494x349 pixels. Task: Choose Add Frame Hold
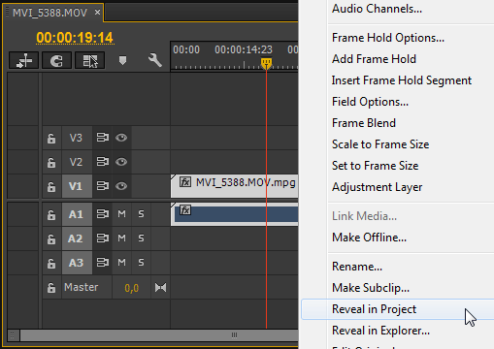tap(374, 59)
